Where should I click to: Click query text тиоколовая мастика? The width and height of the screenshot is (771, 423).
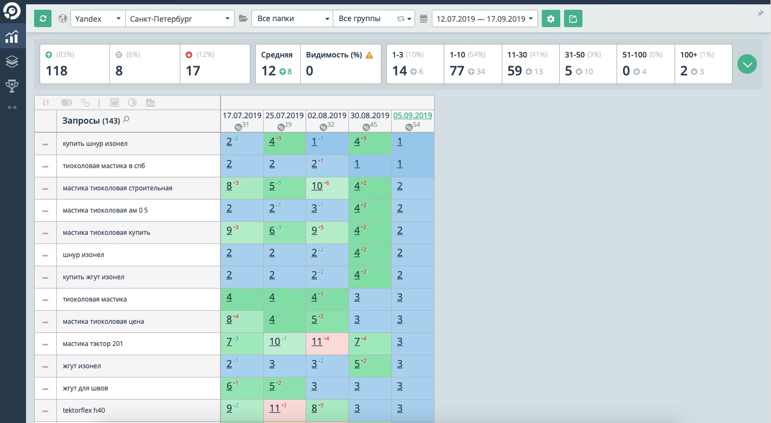[x=95, y=299]
